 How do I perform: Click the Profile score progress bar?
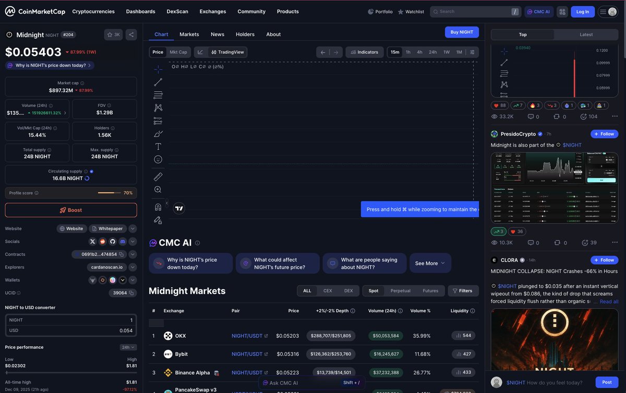pyautogui.click(x=109, y=192)
